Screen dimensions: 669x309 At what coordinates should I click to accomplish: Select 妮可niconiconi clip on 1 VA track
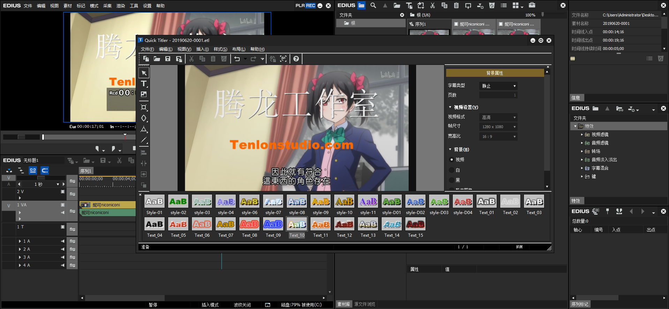(x=107, y=205)
